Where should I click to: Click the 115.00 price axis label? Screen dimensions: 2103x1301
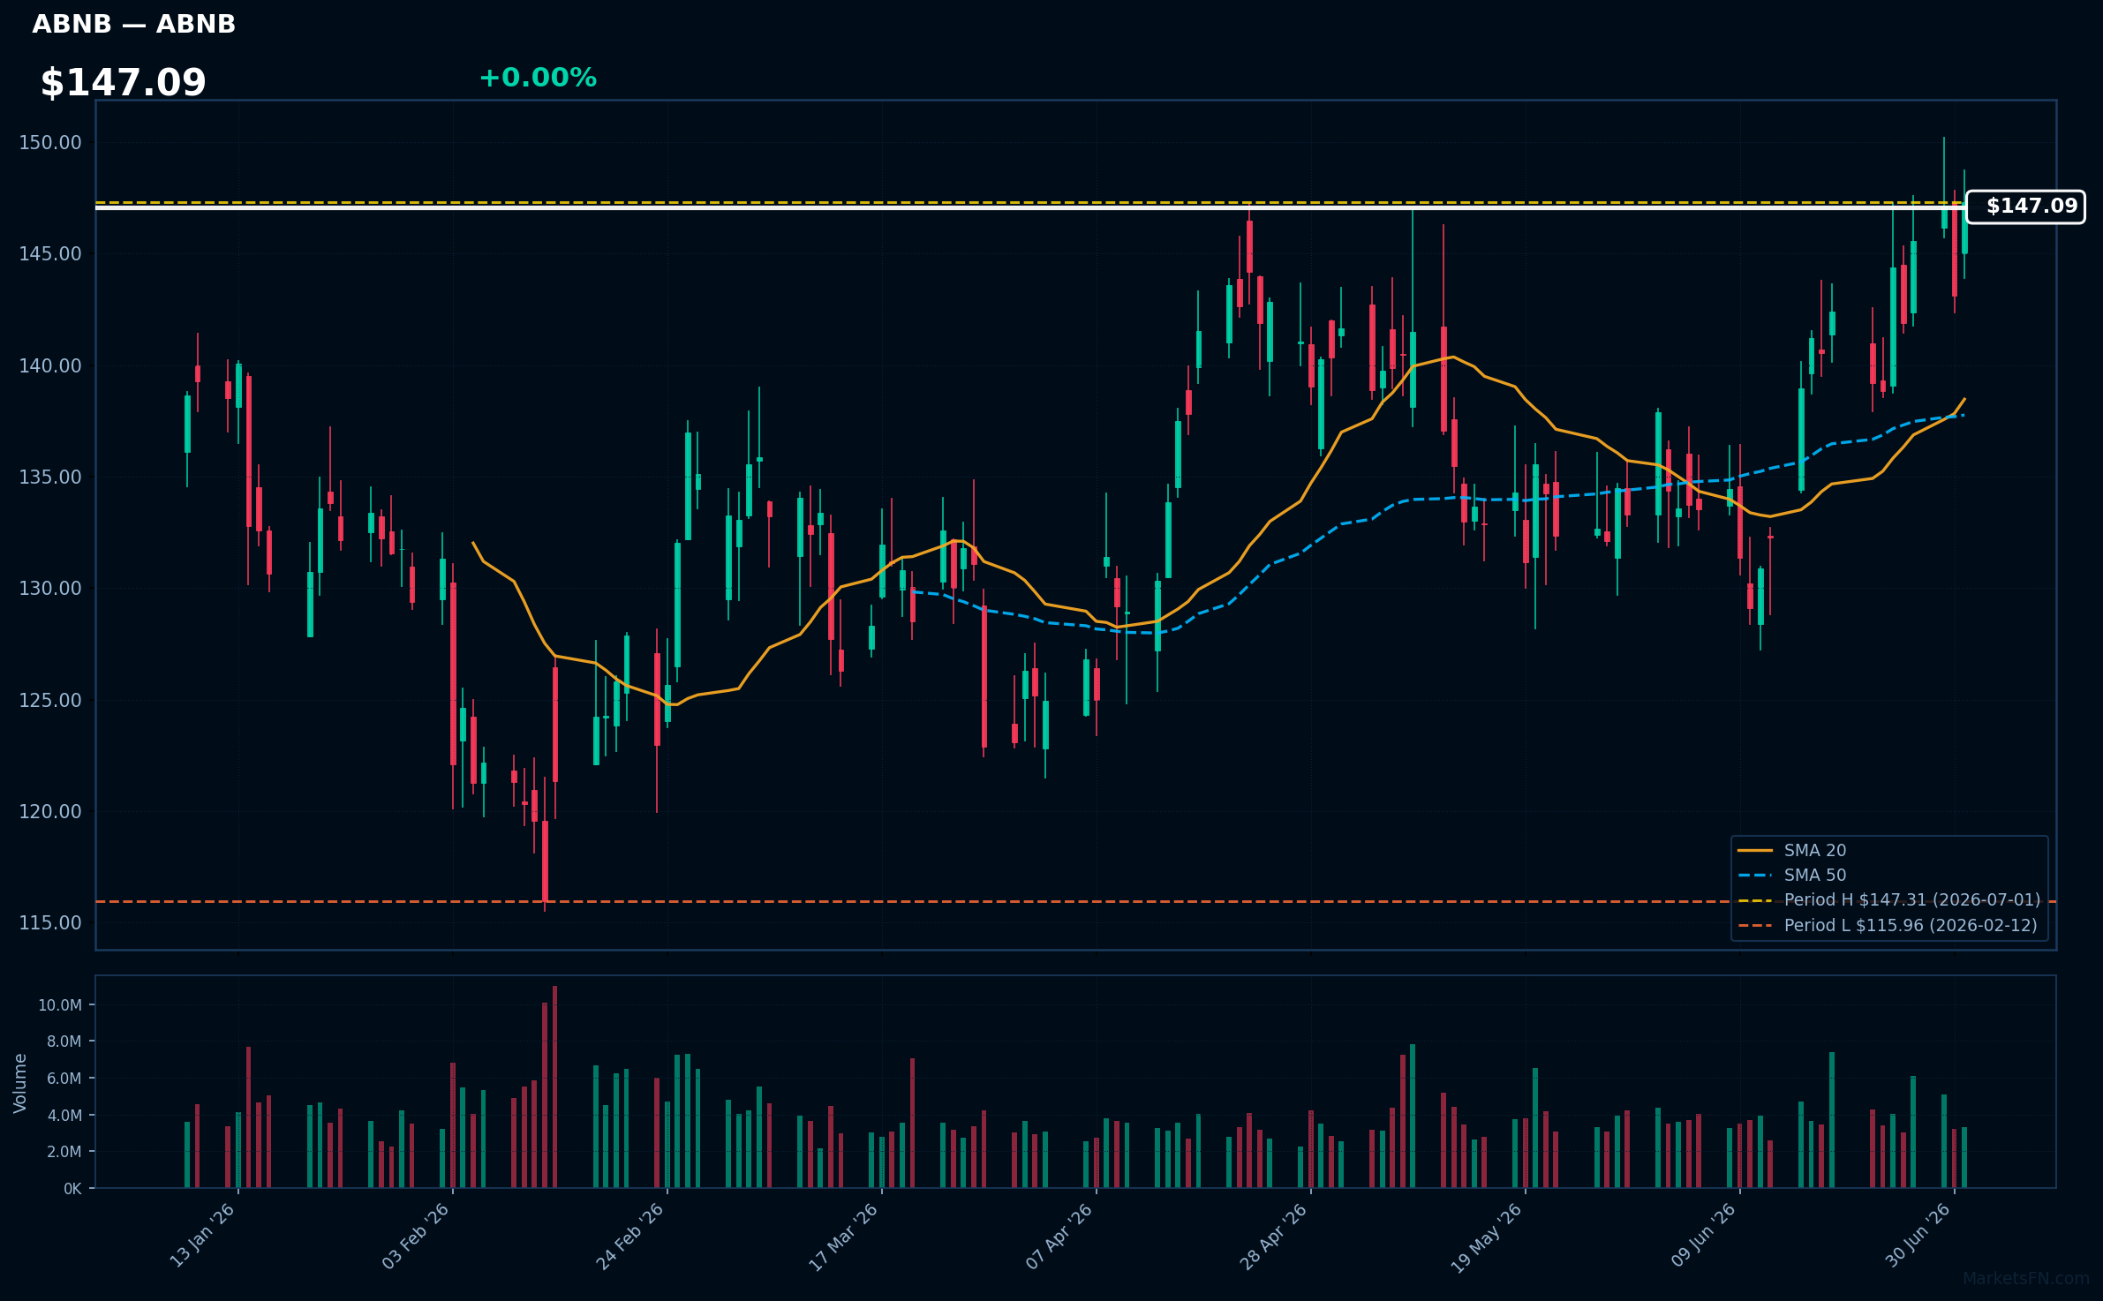click(50, 923)
